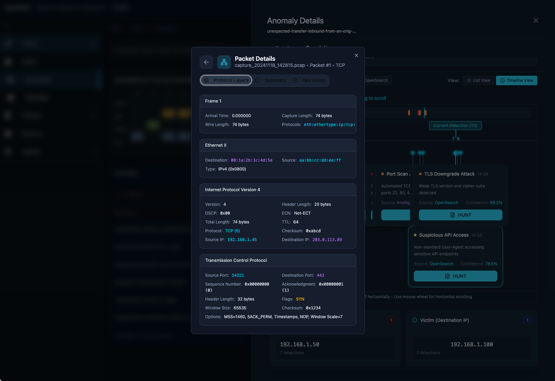Viewport: 555px width, 381px height.
Task: Click the document icon inside the TLS Downgrade HUNT button
Action: 452,215
